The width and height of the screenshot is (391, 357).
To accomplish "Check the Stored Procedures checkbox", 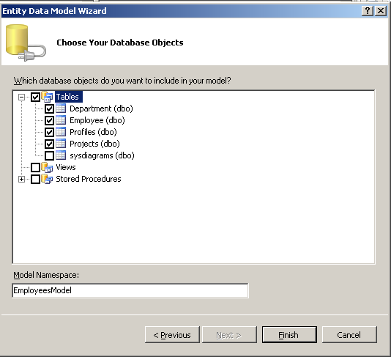I will click(35, 180).
